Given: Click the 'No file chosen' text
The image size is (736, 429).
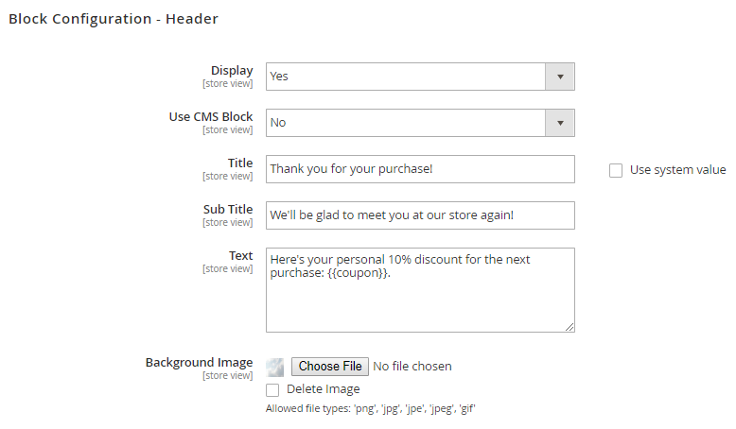Looking at the screenshot, I should (x=412, y=367).
